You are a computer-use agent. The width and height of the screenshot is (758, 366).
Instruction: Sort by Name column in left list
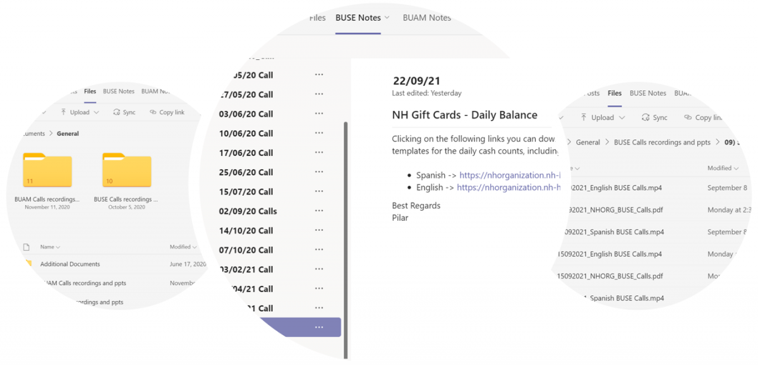click(50, 247)
